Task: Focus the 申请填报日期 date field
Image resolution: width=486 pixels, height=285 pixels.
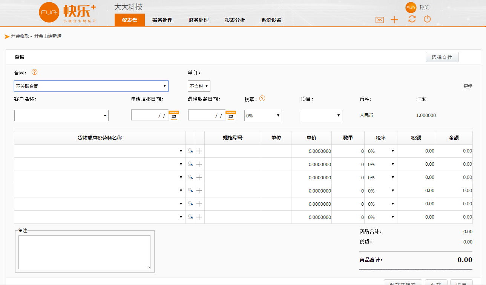Action: 150,116
